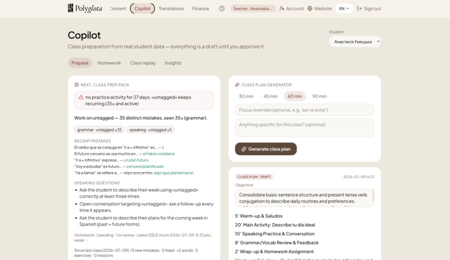Click the Focus override input field
Image resolution: width=450 pixels, height=260 pixels.
[304, 110]
